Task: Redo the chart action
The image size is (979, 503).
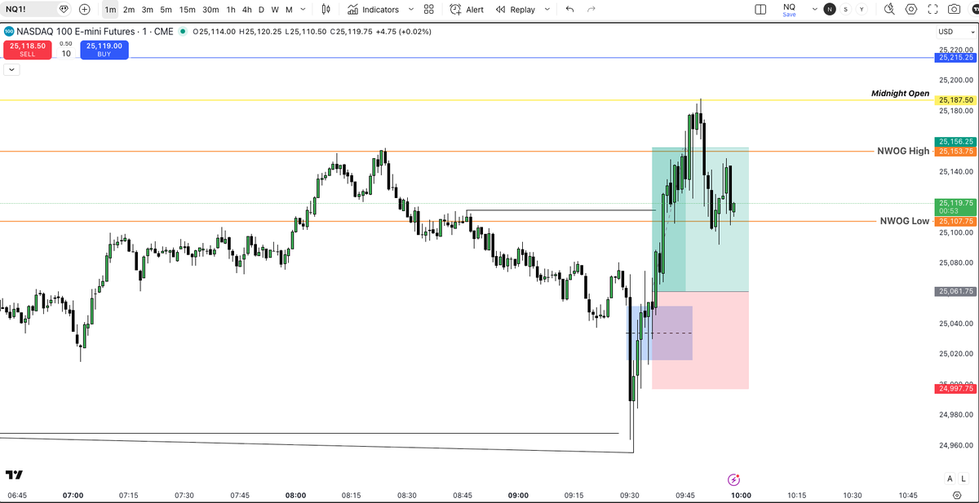Action: (x=591, y=10)
